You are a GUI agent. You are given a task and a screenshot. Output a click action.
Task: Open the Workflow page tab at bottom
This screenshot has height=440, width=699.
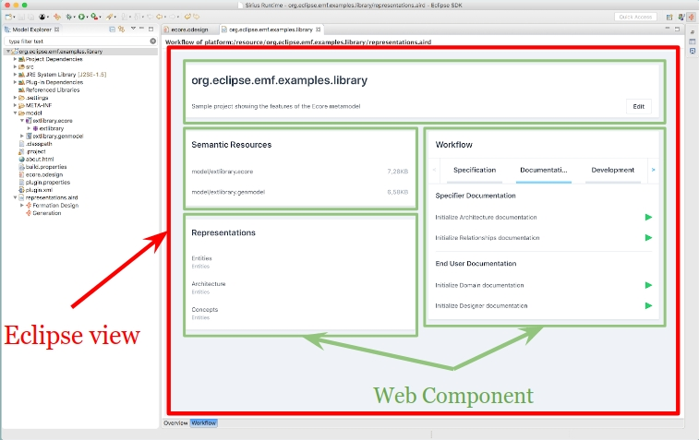204,423
